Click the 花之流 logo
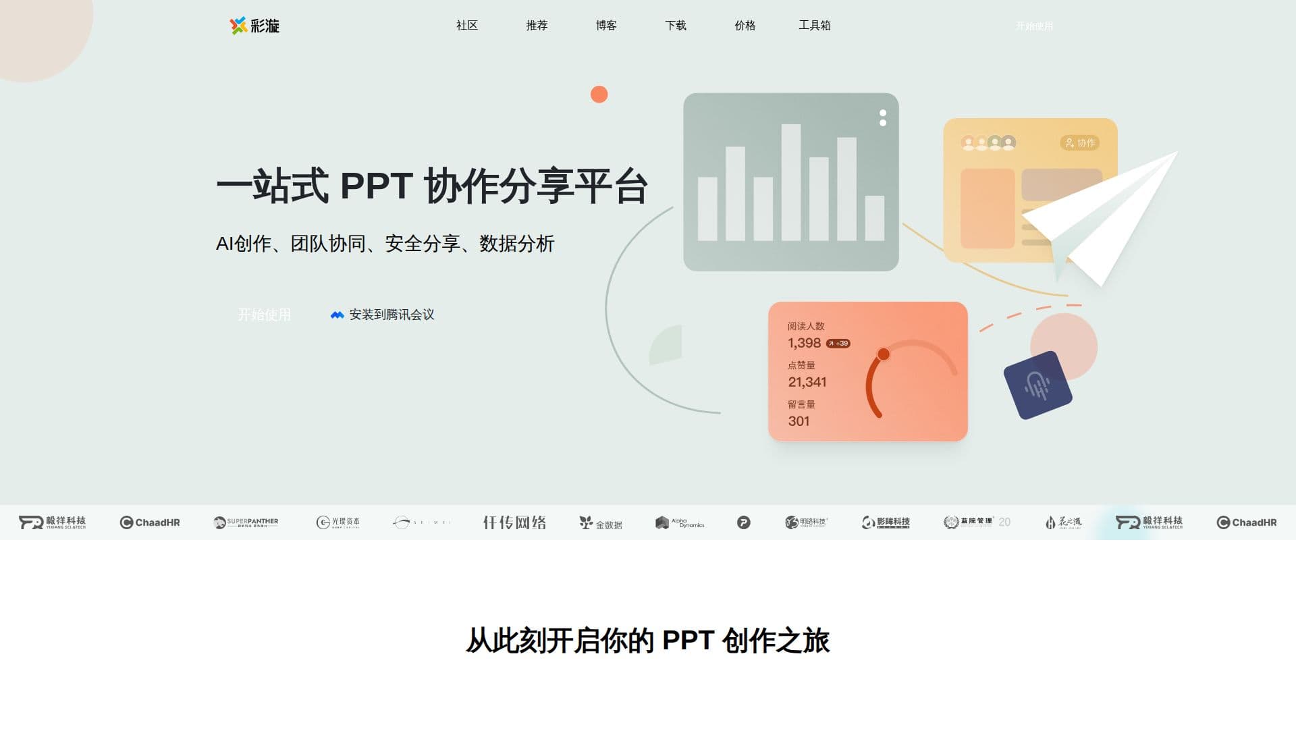This screenshot has width=1296, height=729. 1063,522
